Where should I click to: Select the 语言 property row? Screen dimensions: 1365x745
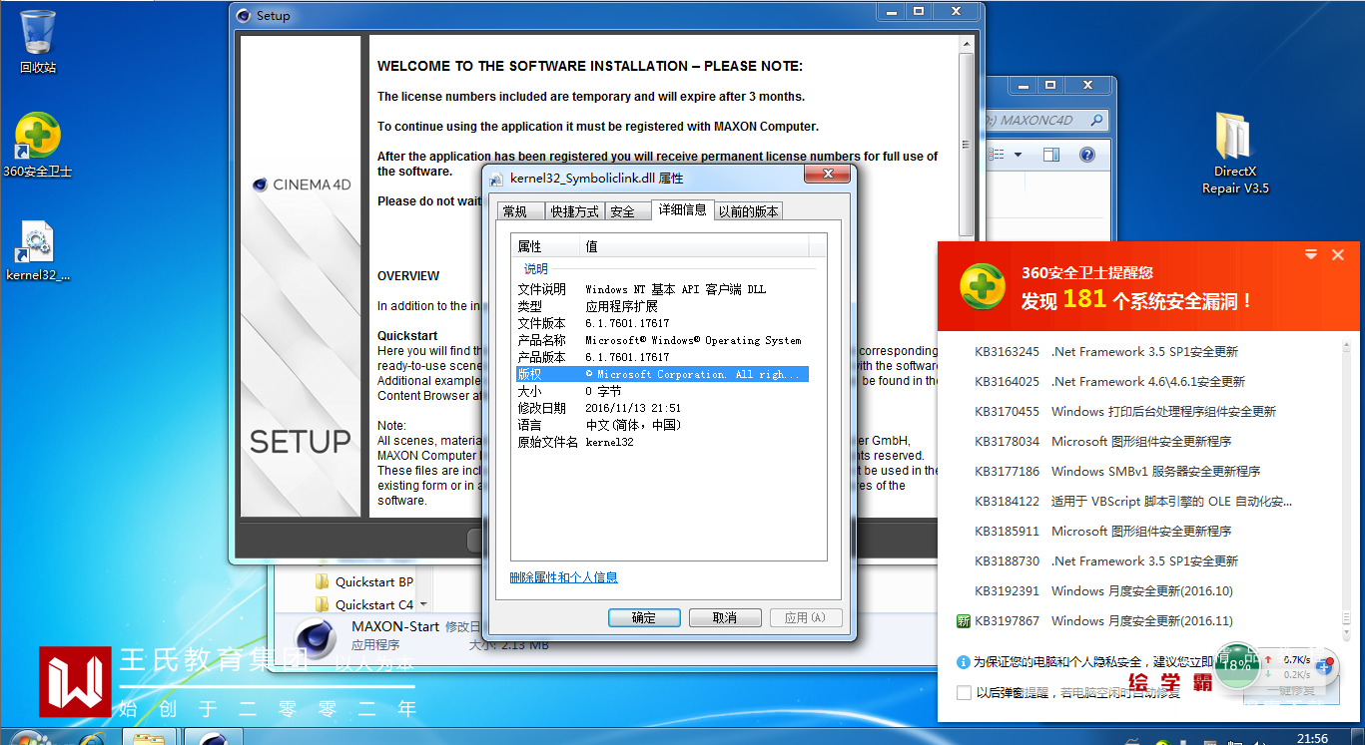(x=663, y=425)
